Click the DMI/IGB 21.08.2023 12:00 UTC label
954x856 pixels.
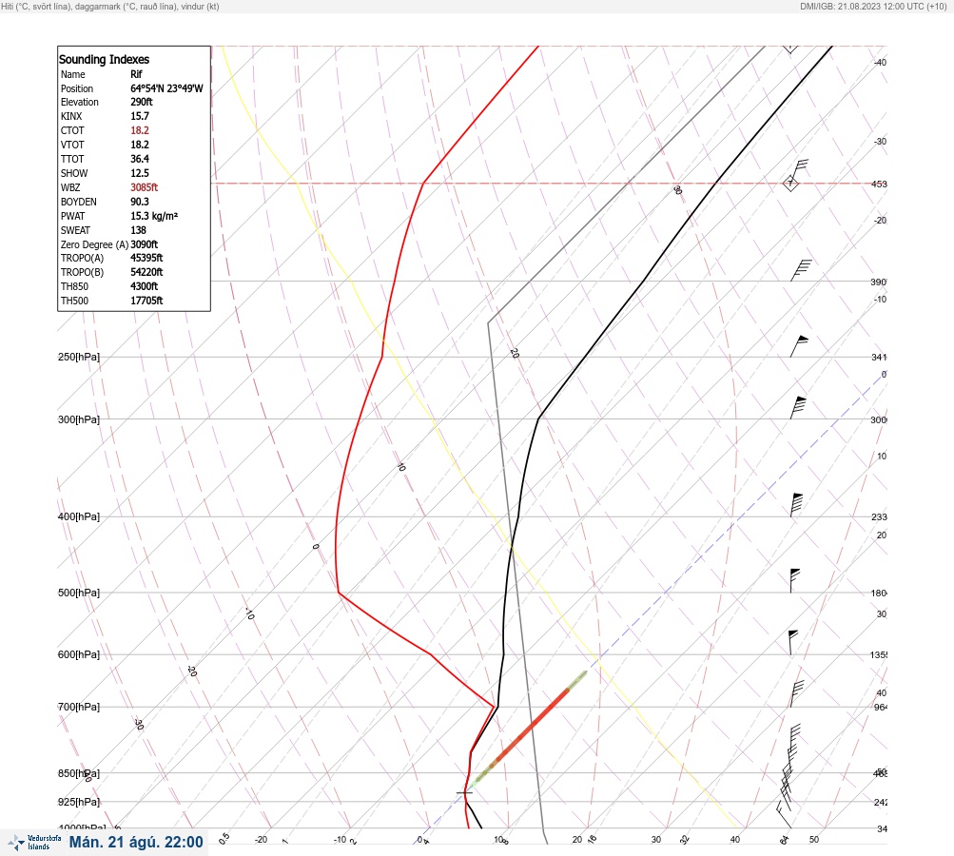(x=874, y=7)
